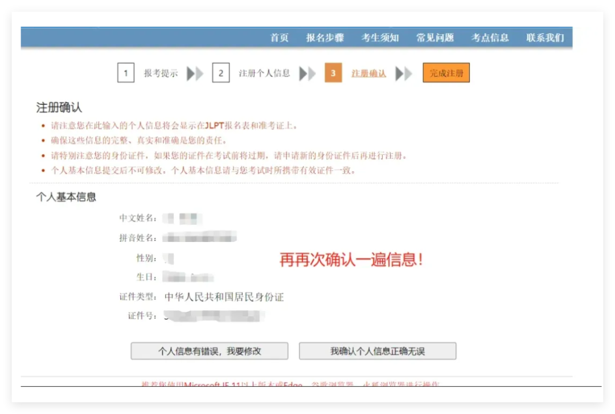Click the red 再再次确认一遍信息 annotation
The width and height of the screenshot is (615, 414).
(351, 260)
